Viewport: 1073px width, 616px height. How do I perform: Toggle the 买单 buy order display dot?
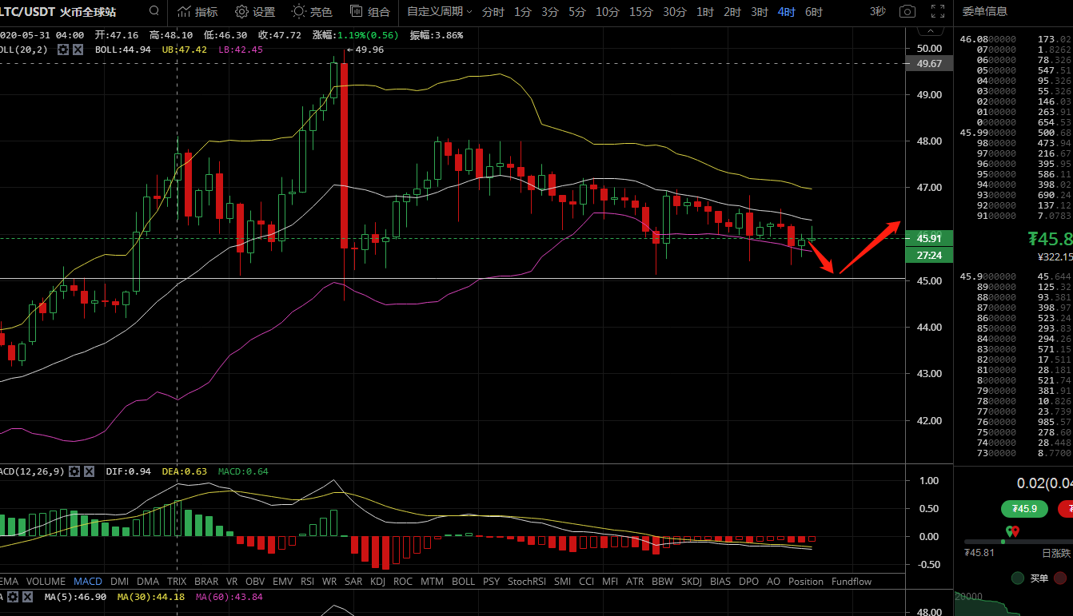[x=1016, y=578]
